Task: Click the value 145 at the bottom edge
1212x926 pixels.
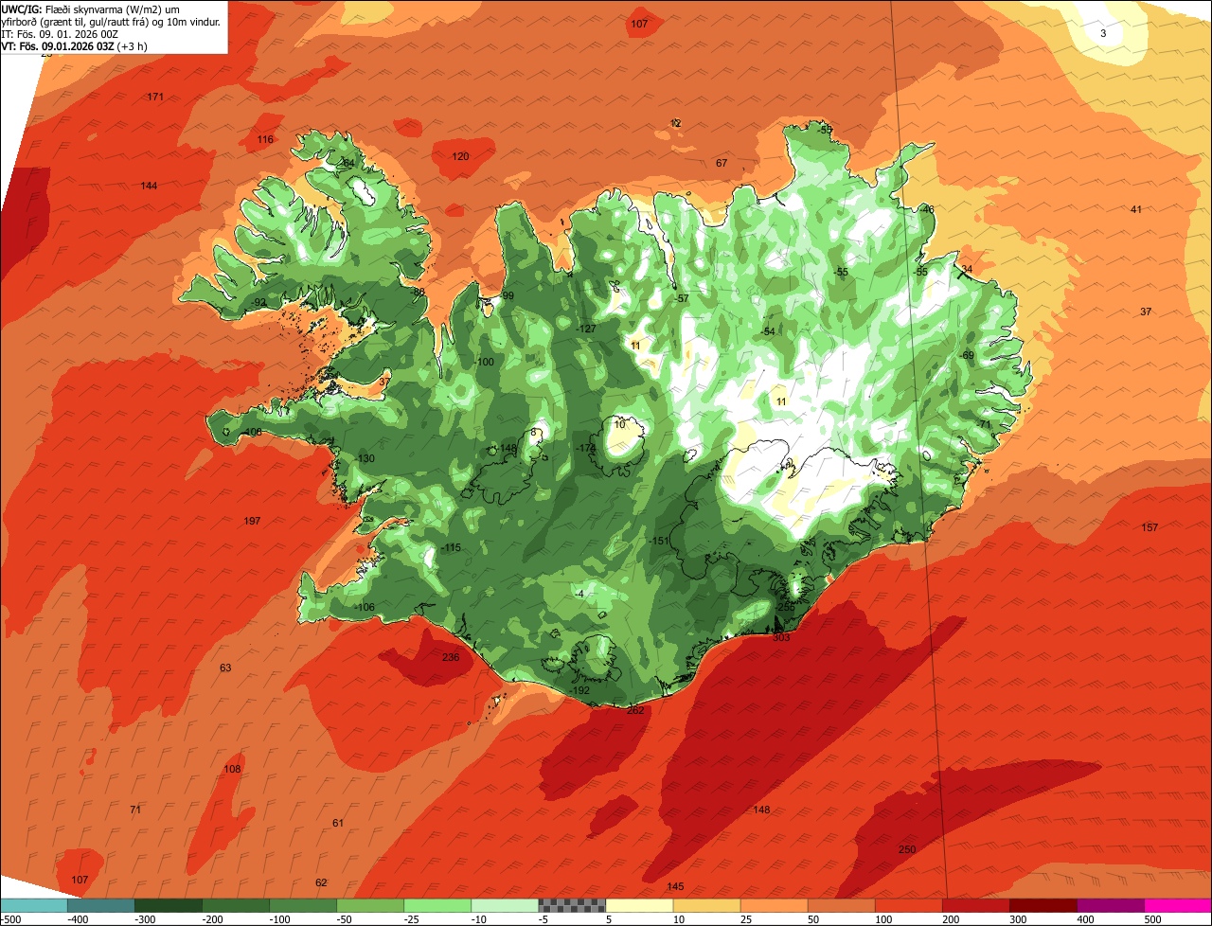Action: [675, 887]
